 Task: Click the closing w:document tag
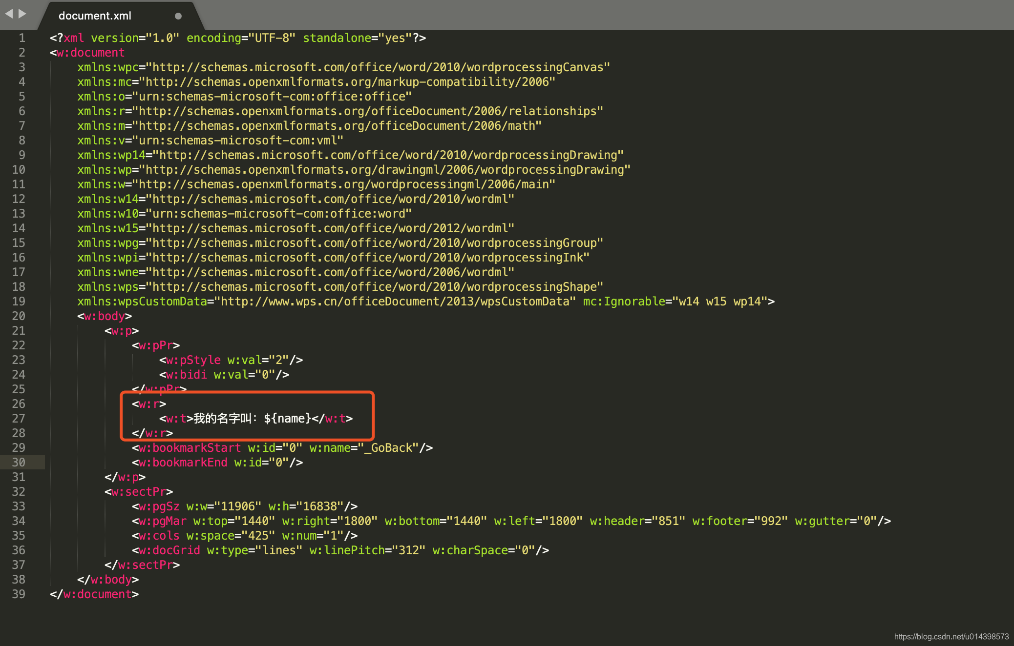(x=94, y=594)
